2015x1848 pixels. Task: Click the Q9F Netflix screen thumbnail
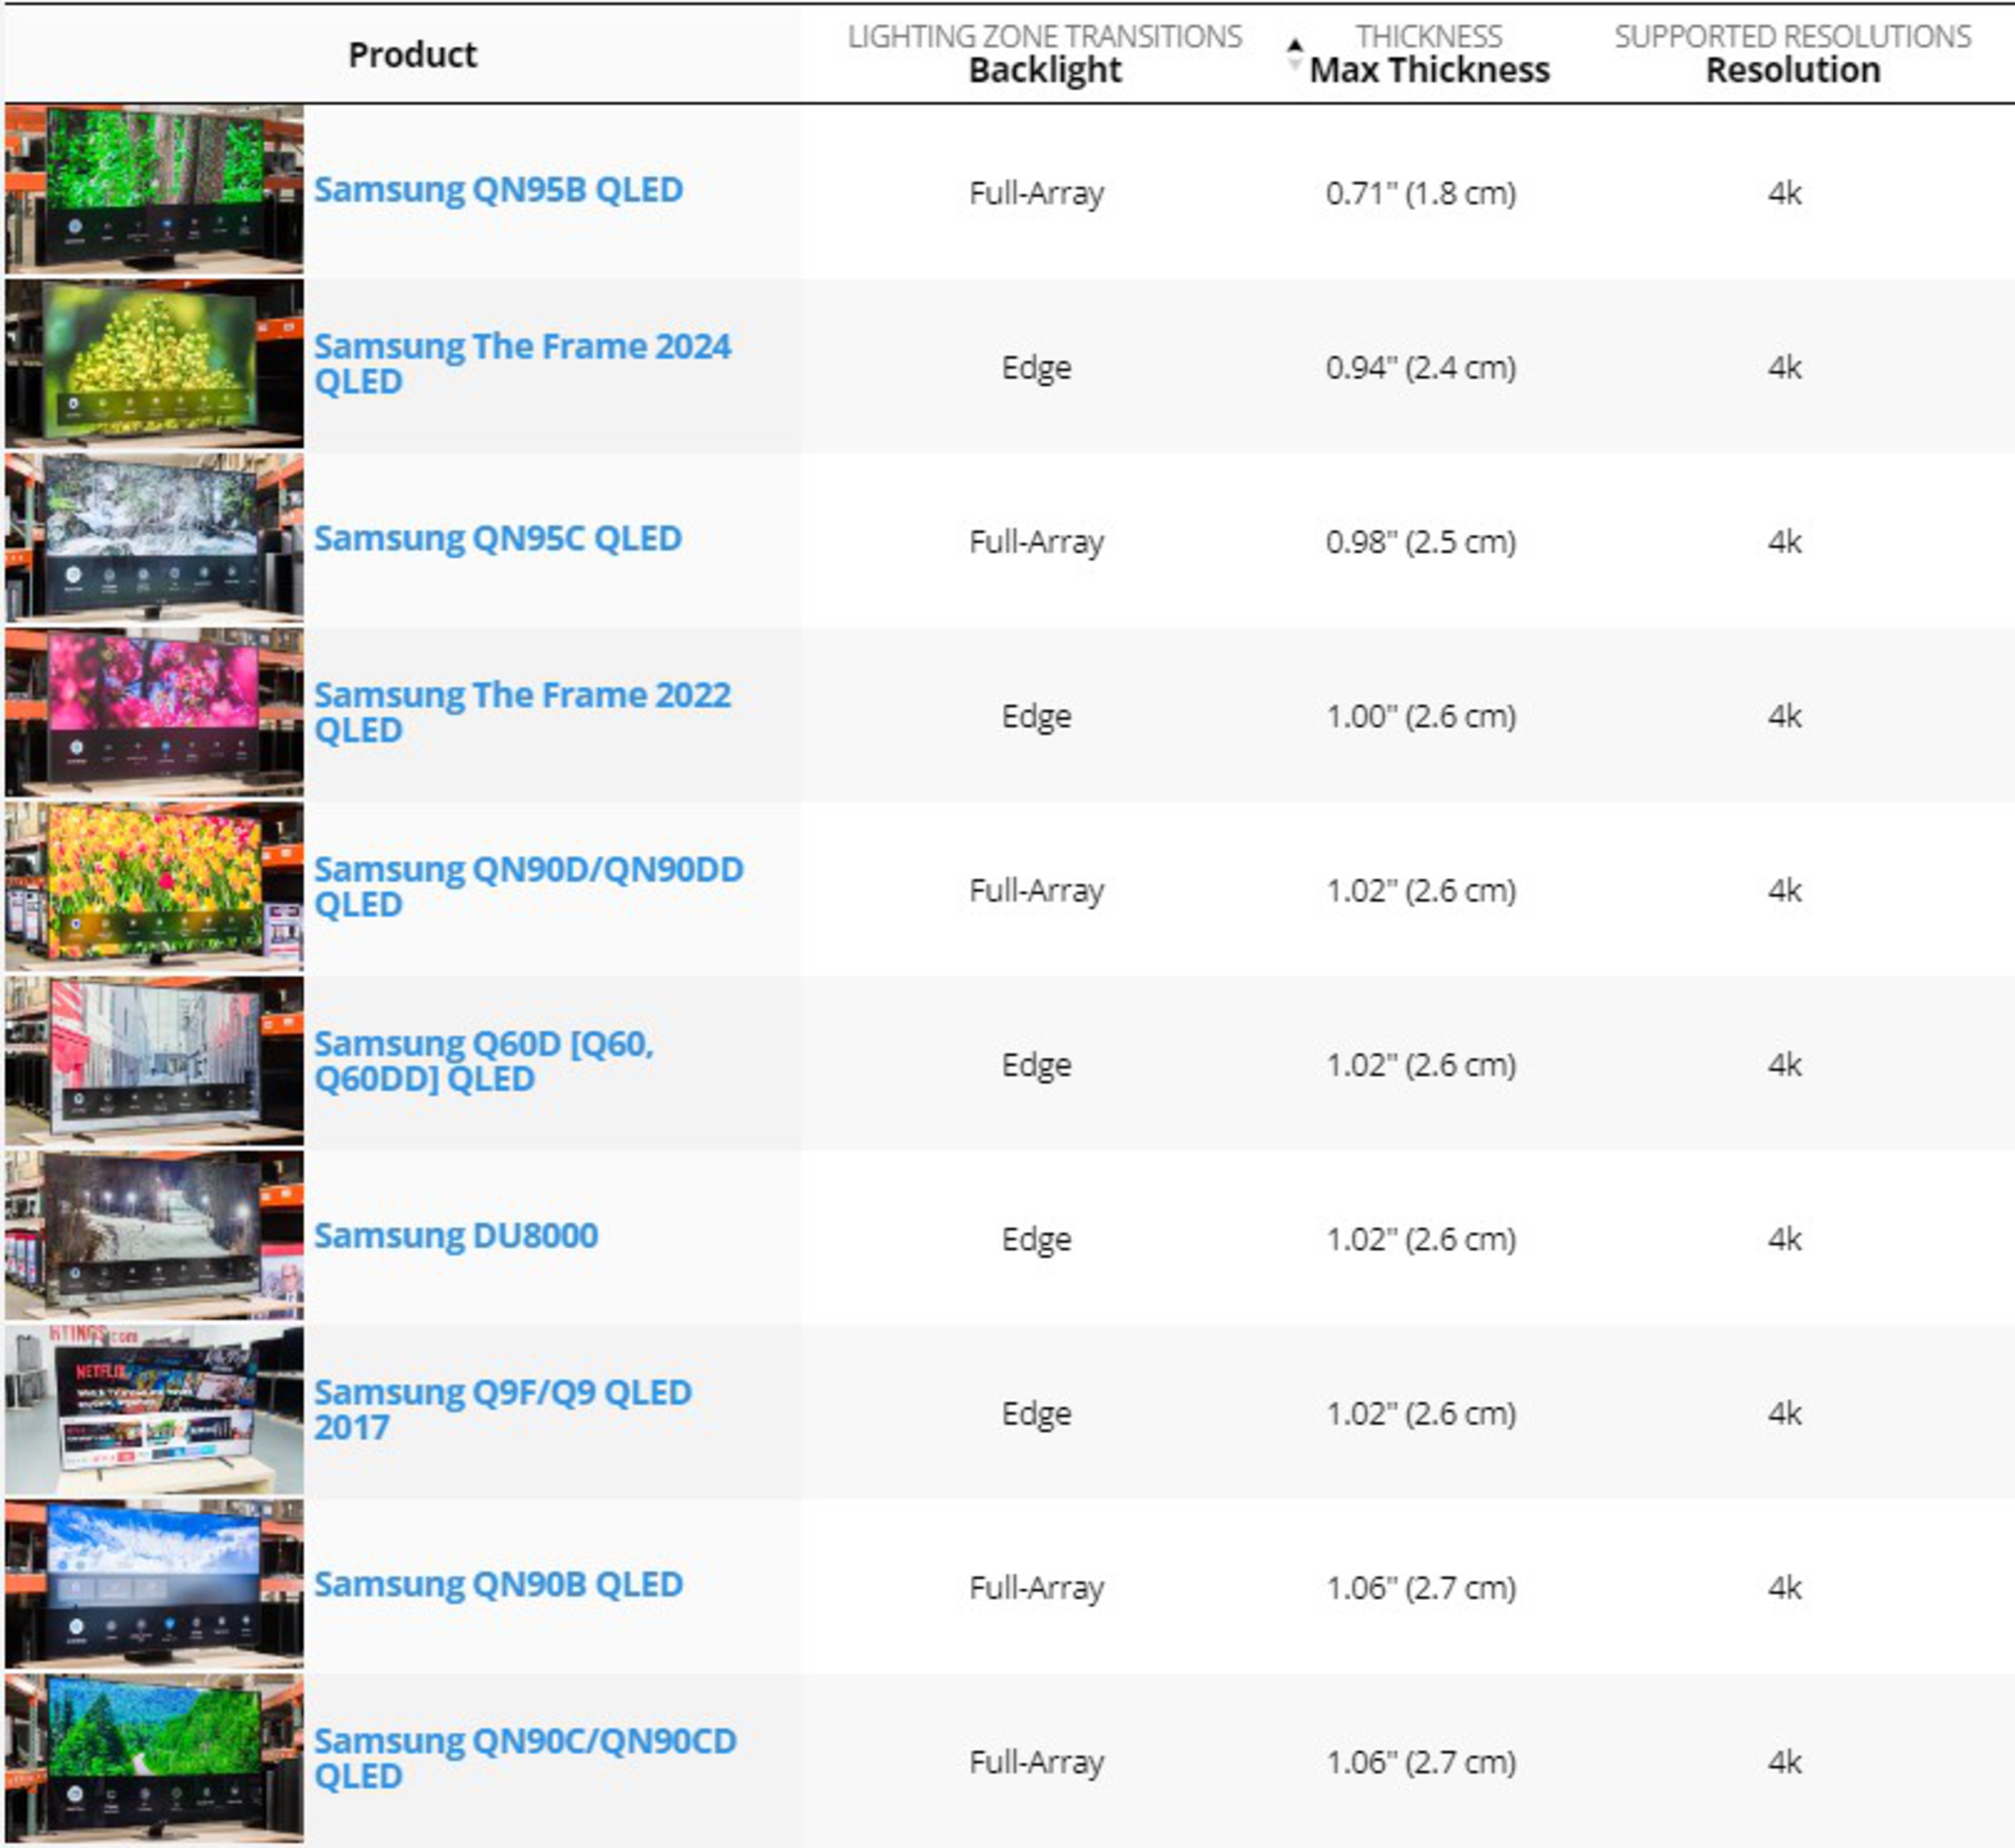point(154,1409)
